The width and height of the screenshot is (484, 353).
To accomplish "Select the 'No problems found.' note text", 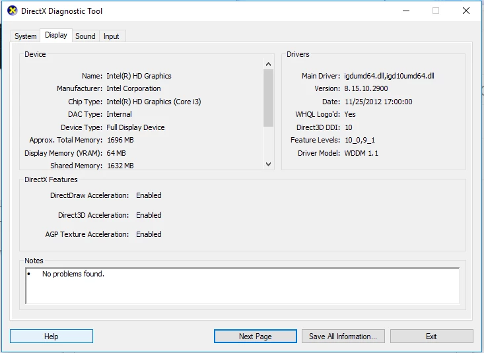I will point(73,274).
